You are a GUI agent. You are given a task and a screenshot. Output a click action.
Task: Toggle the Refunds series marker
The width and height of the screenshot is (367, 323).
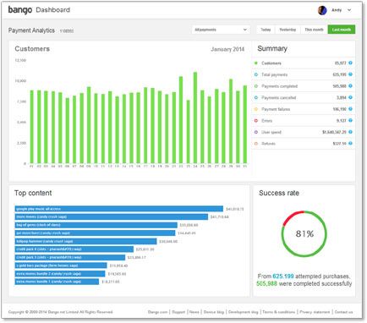pos(256,144)
